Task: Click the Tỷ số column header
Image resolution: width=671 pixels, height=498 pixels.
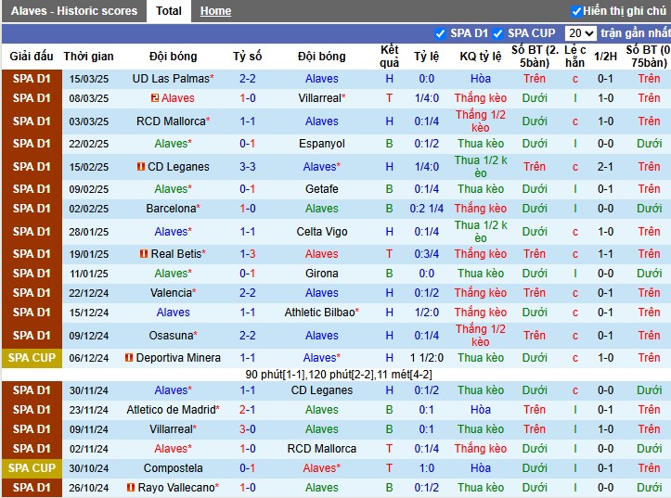Action: [x=248, y=57]
